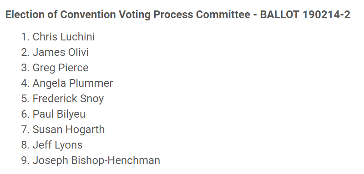364x174 pixels.
Task: Click the word Committee in the heading
Action: click(223, 15)
